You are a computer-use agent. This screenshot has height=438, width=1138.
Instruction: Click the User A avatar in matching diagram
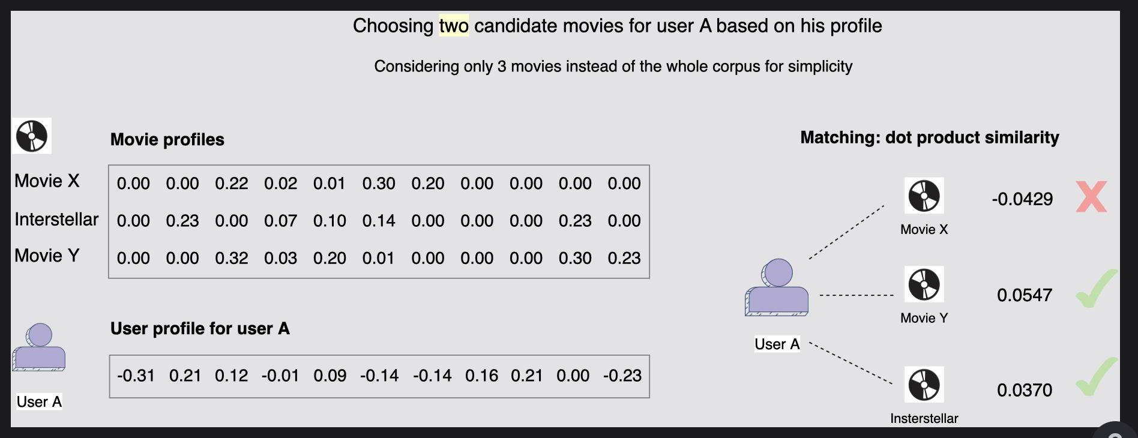click(777, 288)
